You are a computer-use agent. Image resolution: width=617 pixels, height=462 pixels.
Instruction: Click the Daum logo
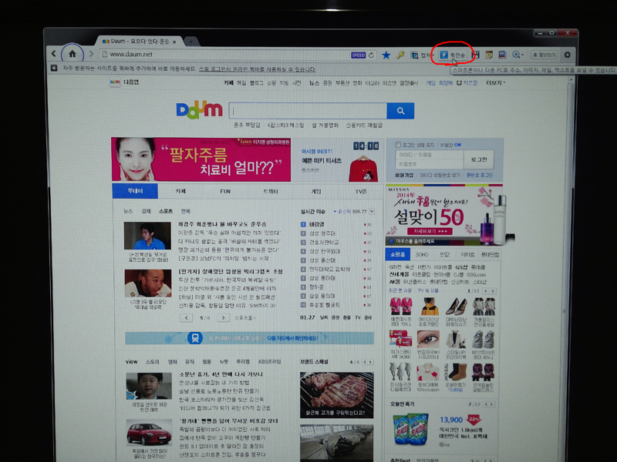click(199, 110)
